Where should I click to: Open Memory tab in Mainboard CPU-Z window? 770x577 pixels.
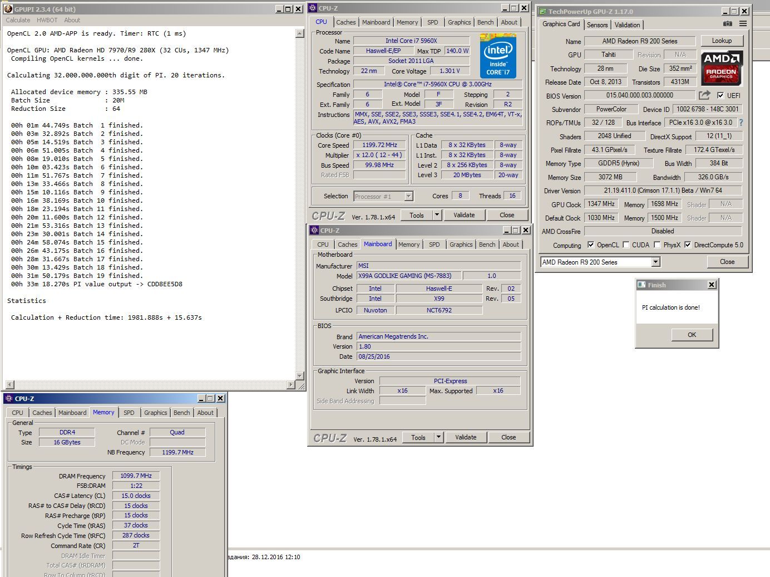coord(409,245)
